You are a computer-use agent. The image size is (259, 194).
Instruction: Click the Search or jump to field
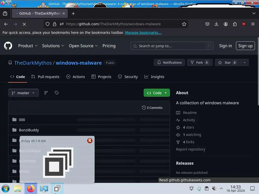click(172, 46)
